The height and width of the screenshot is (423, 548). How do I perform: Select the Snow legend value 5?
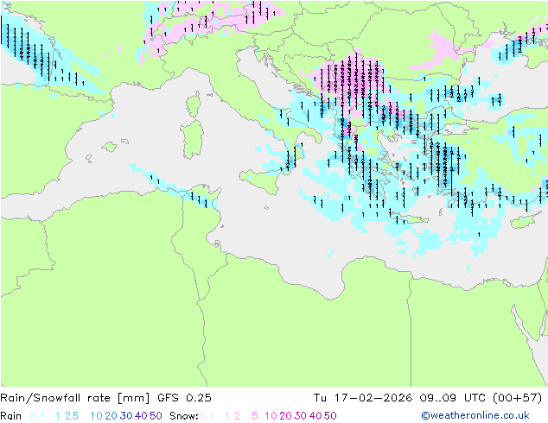pyautogui.click(x=255, y=416)
